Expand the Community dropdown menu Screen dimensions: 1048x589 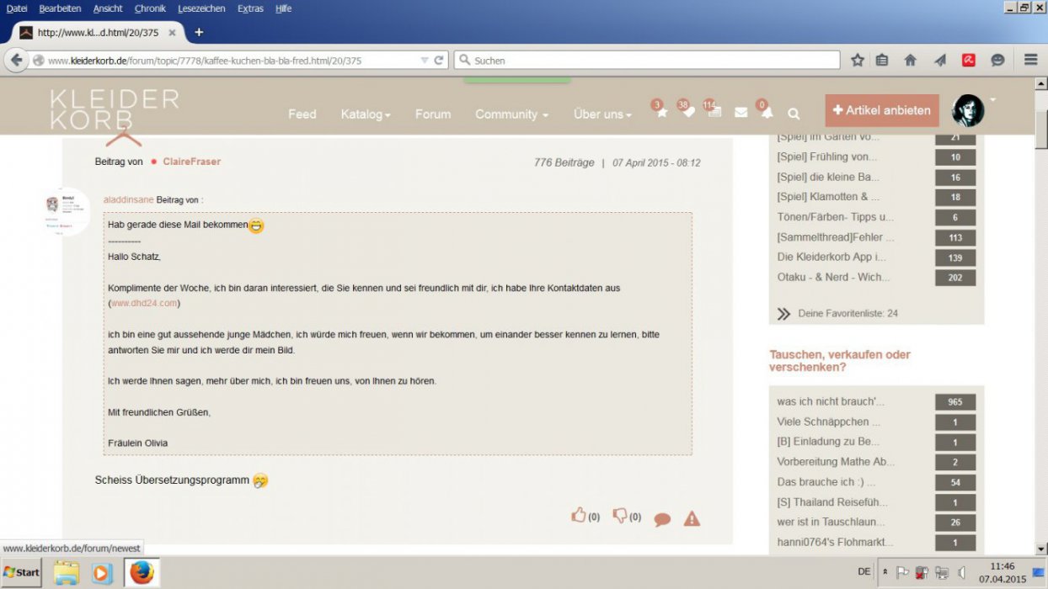click(511, 114)
